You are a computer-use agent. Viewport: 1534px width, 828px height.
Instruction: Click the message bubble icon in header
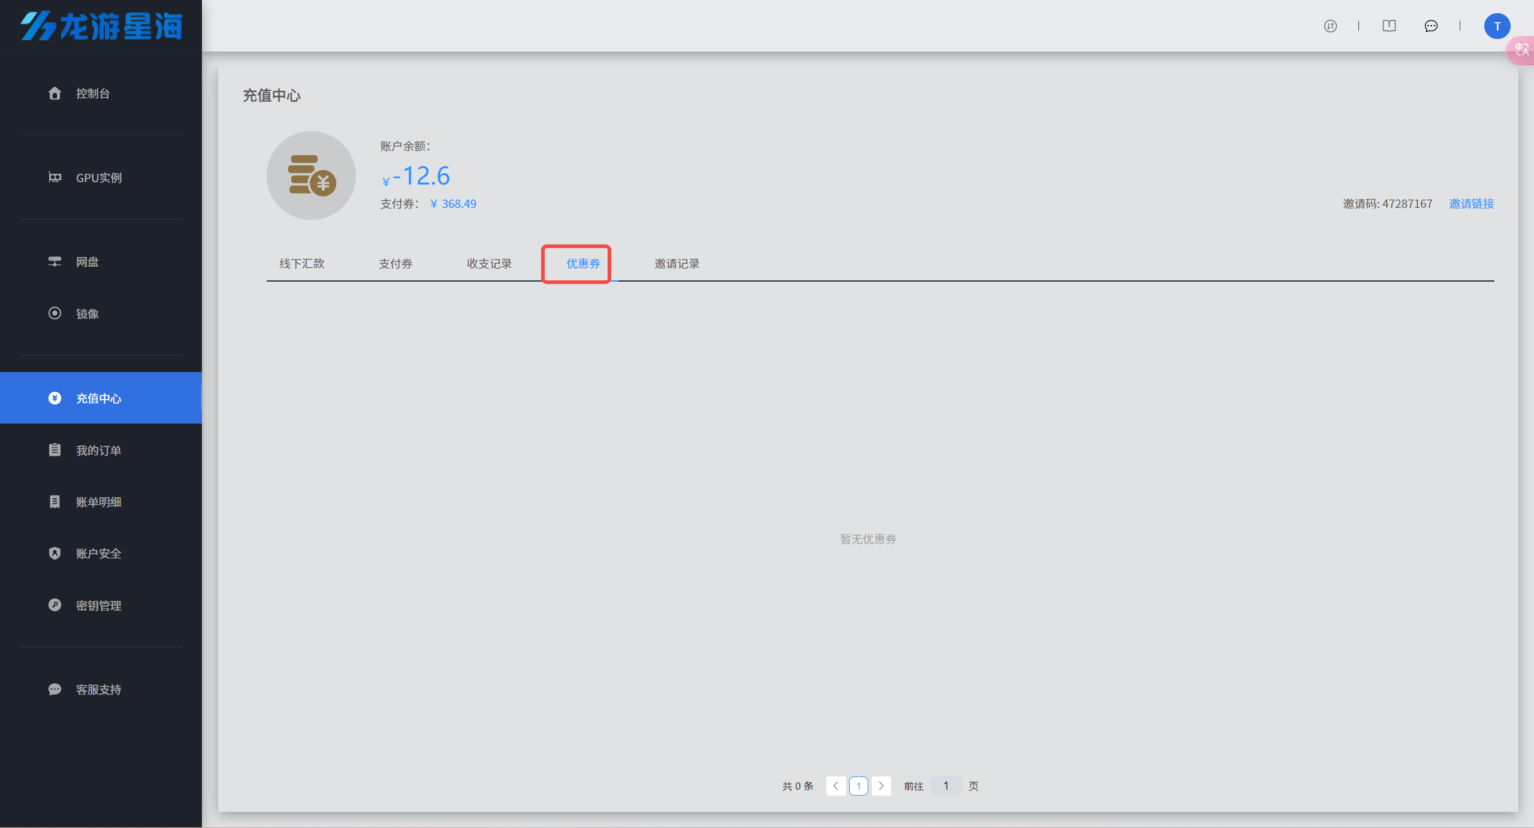pyautogui.click(x=1431, y=26)
